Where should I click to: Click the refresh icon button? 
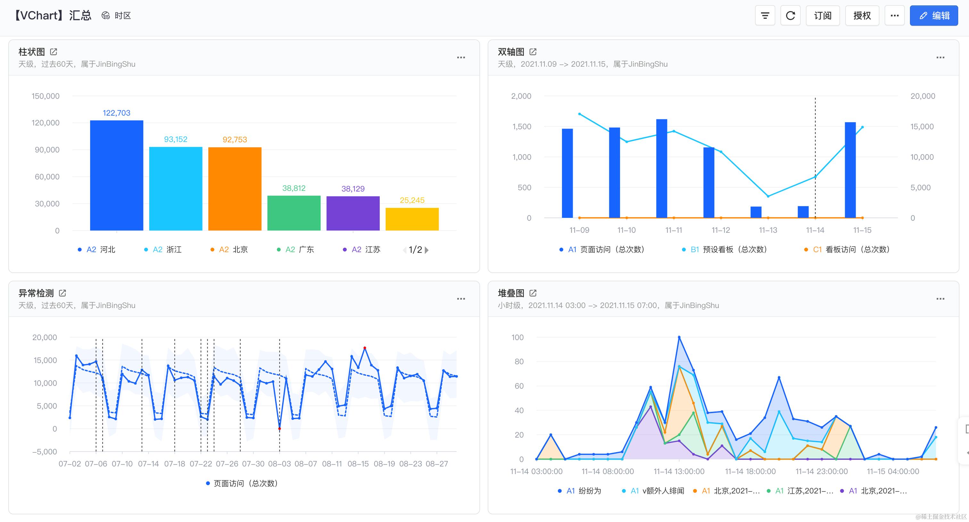point(790,16)
